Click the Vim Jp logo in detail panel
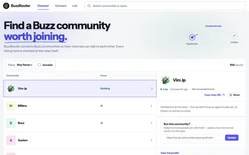The width and height of the screenshot is (249, 155). (166, 80)
